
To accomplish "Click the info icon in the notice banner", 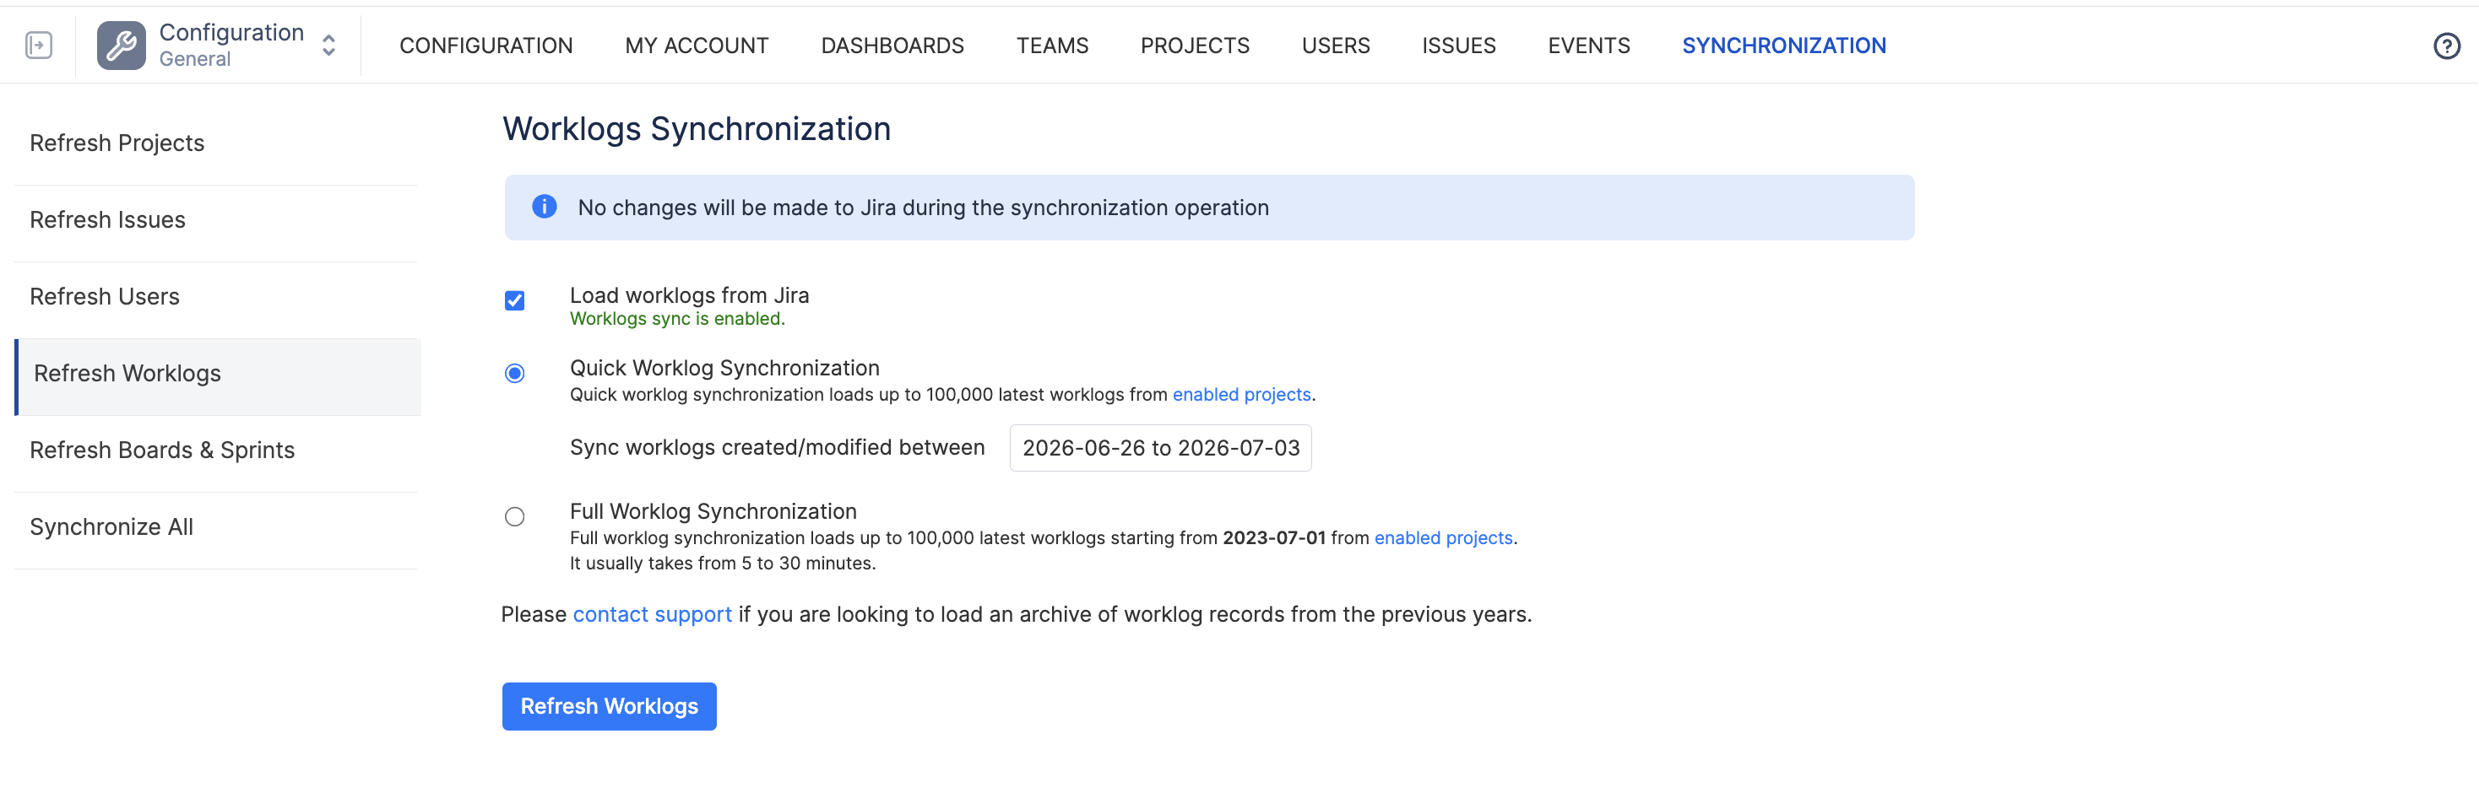I will [545, 207].
